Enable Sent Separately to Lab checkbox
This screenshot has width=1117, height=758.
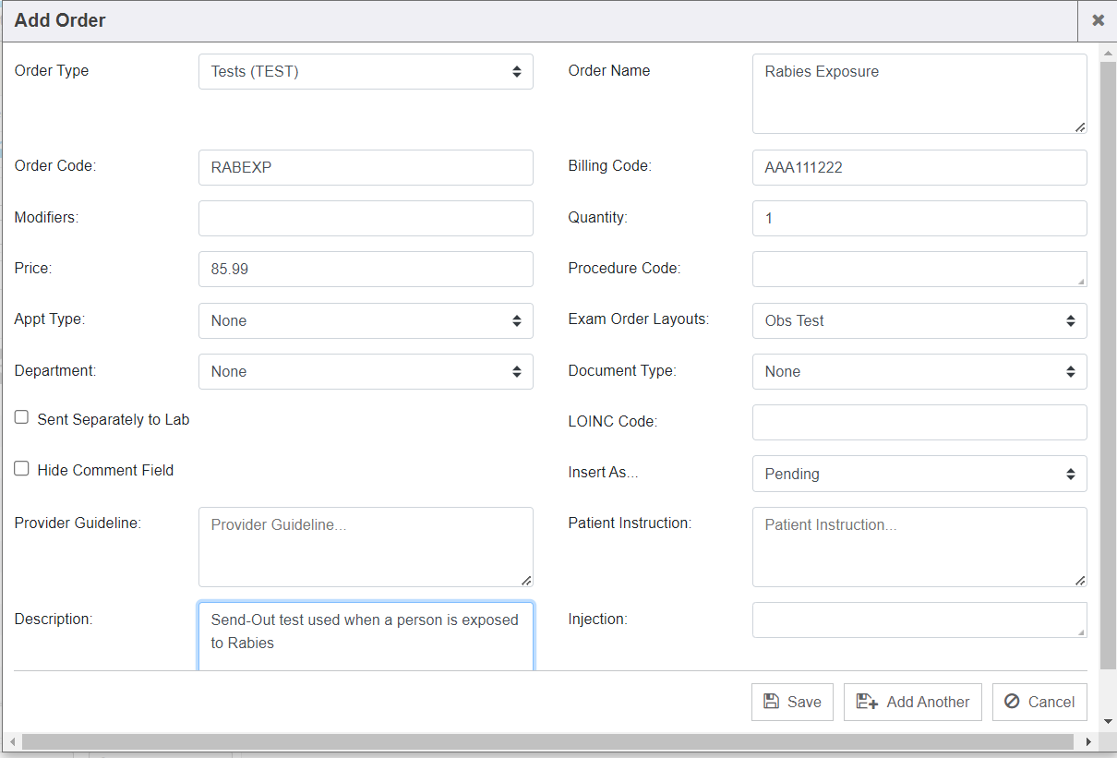[22, 418]
